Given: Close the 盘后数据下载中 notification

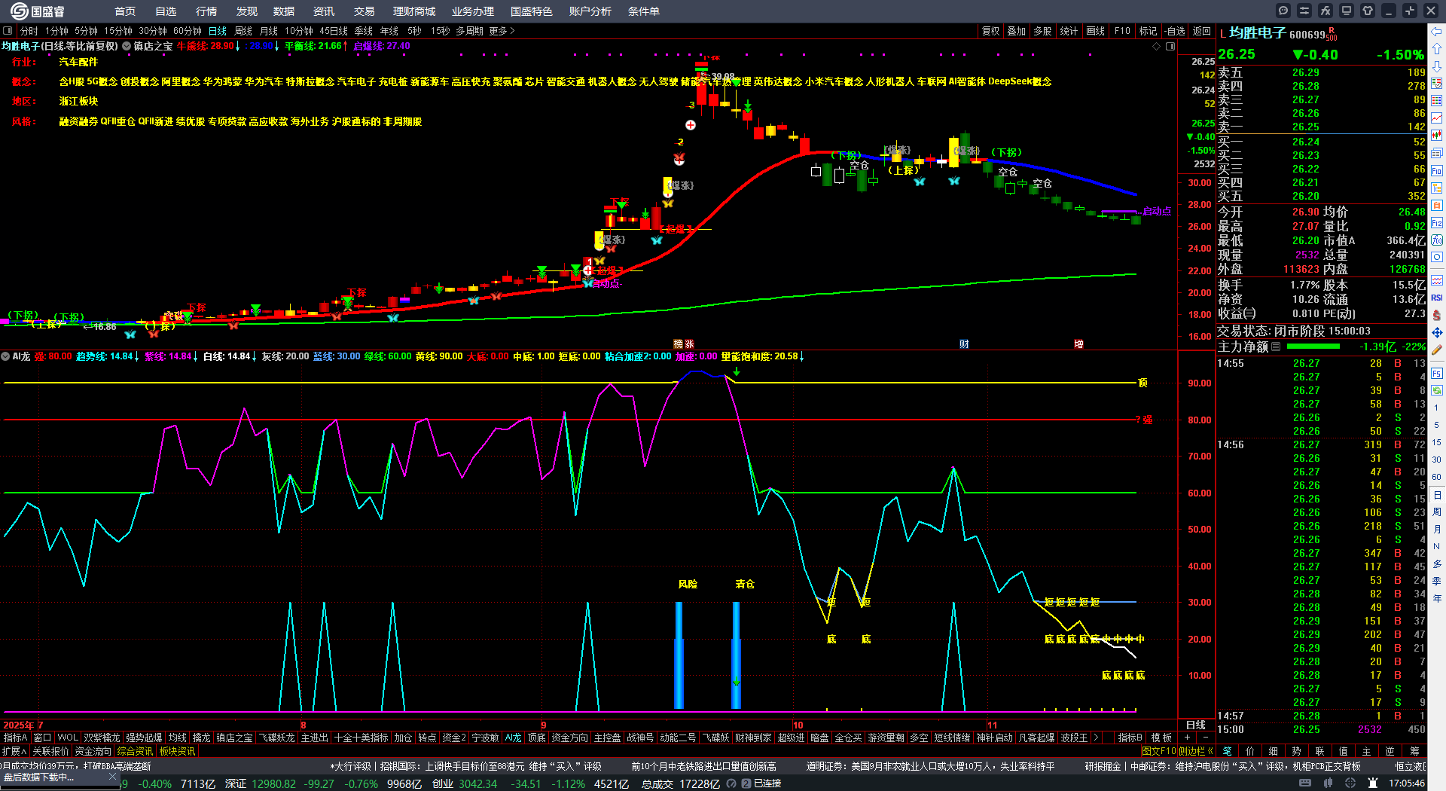Looking at the screenshot, I should [112, 776].
